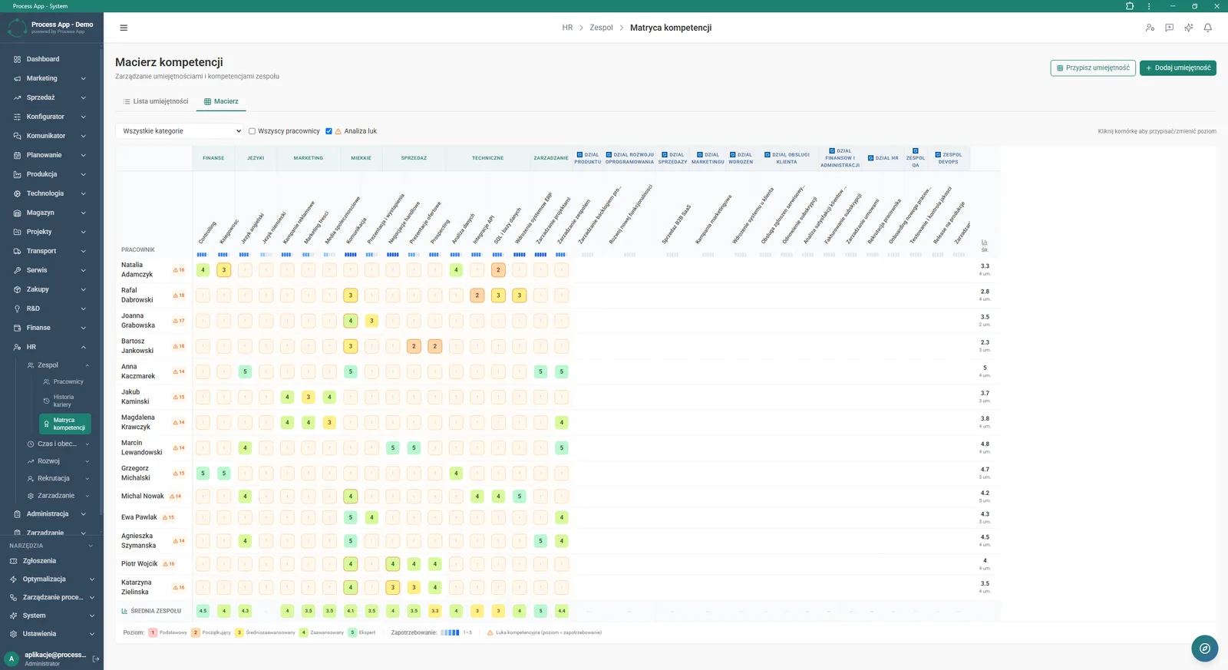Click Zespol QA column group header
The image size is (1228, 670).
click(x=916, y=158)
